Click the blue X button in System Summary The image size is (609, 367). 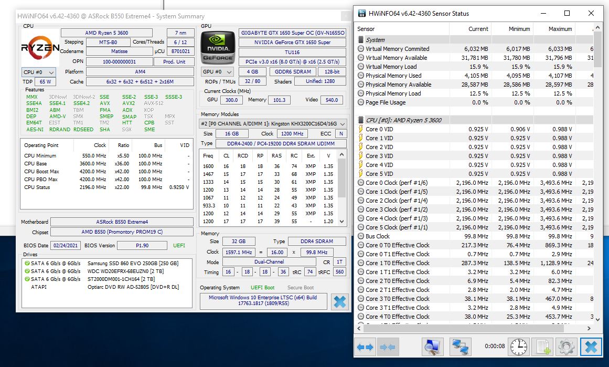tap(339, 302)
